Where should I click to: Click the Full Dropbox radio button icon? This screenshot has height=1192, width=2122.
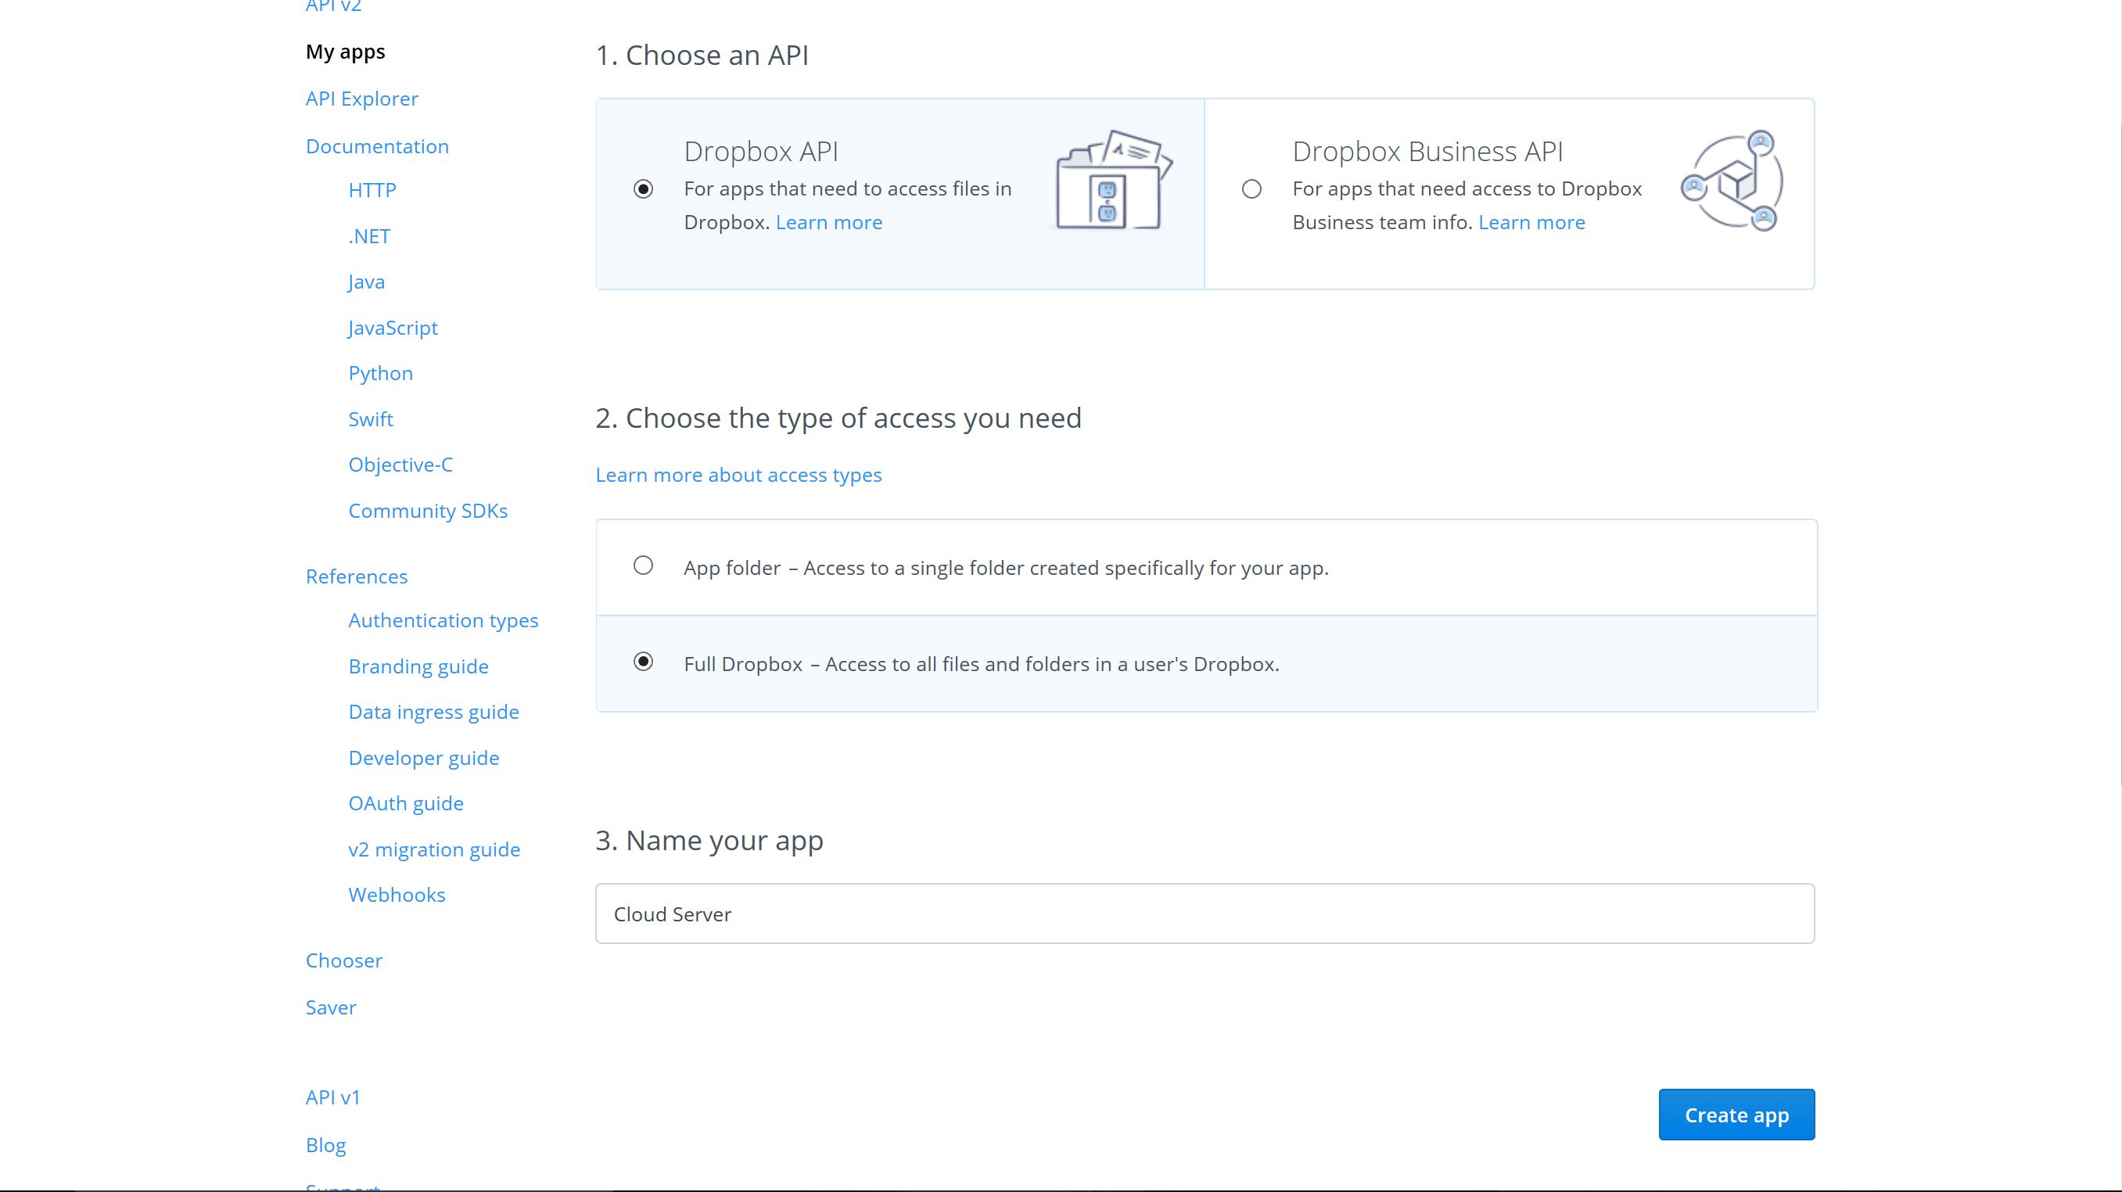[641, 662]
